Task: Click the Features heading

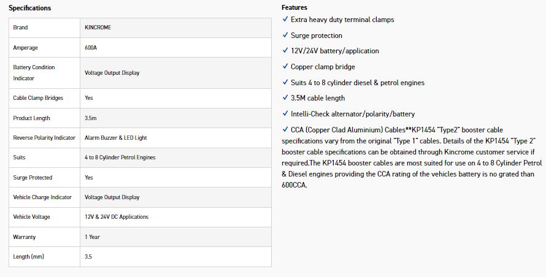Action: 294,7
